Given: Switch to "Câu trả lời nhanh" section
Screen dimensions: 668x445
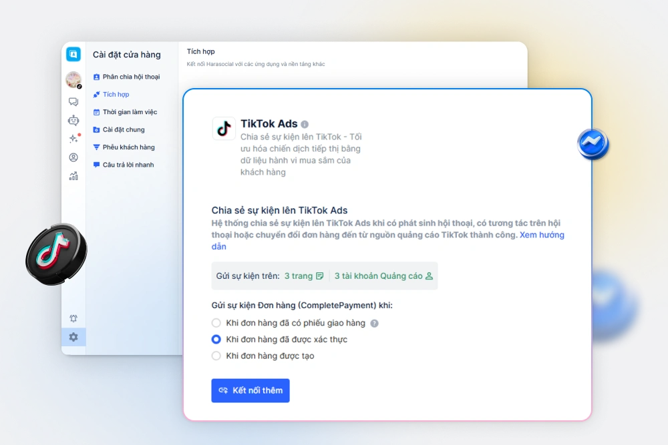Looking at the screenshot, I should 129,164.
